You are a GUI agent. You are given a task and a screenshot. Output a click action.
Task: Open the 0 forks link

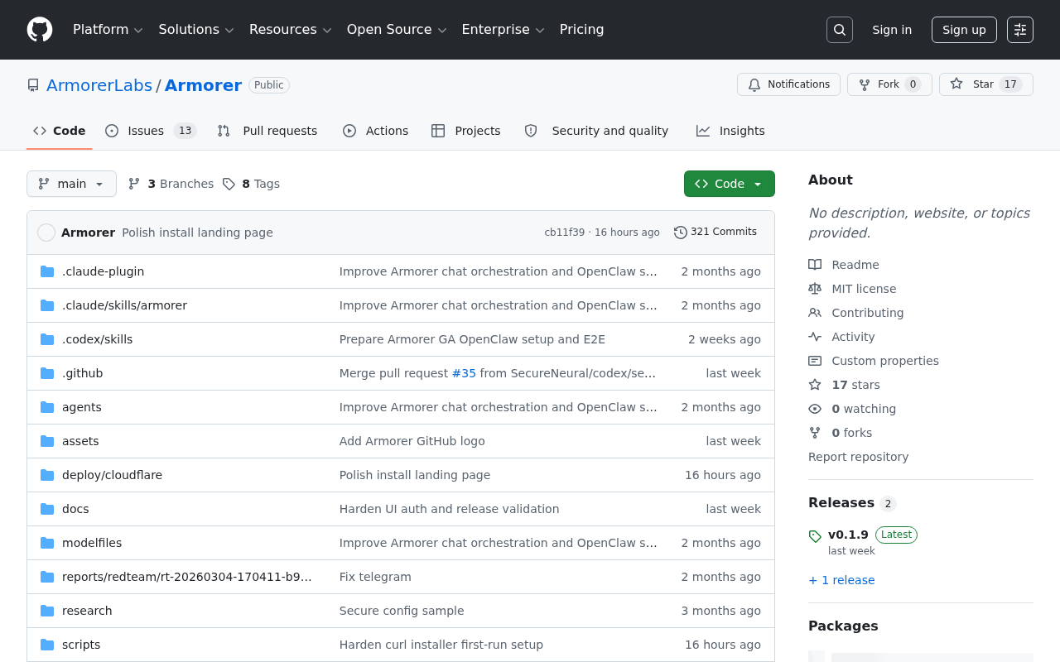[851, 433]
